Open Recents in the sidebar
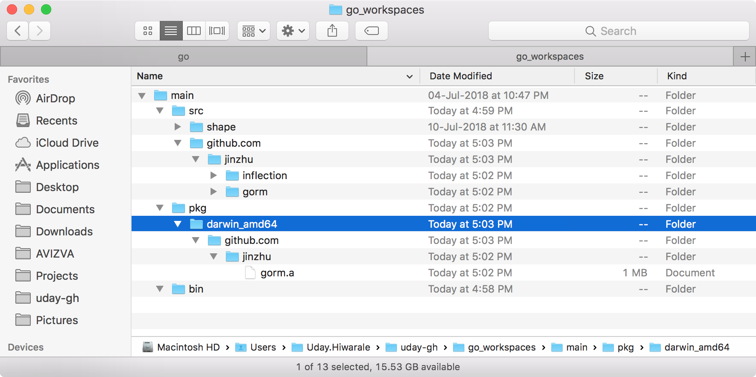The height and width of the screenshot is (377, 756). [47, 121]
